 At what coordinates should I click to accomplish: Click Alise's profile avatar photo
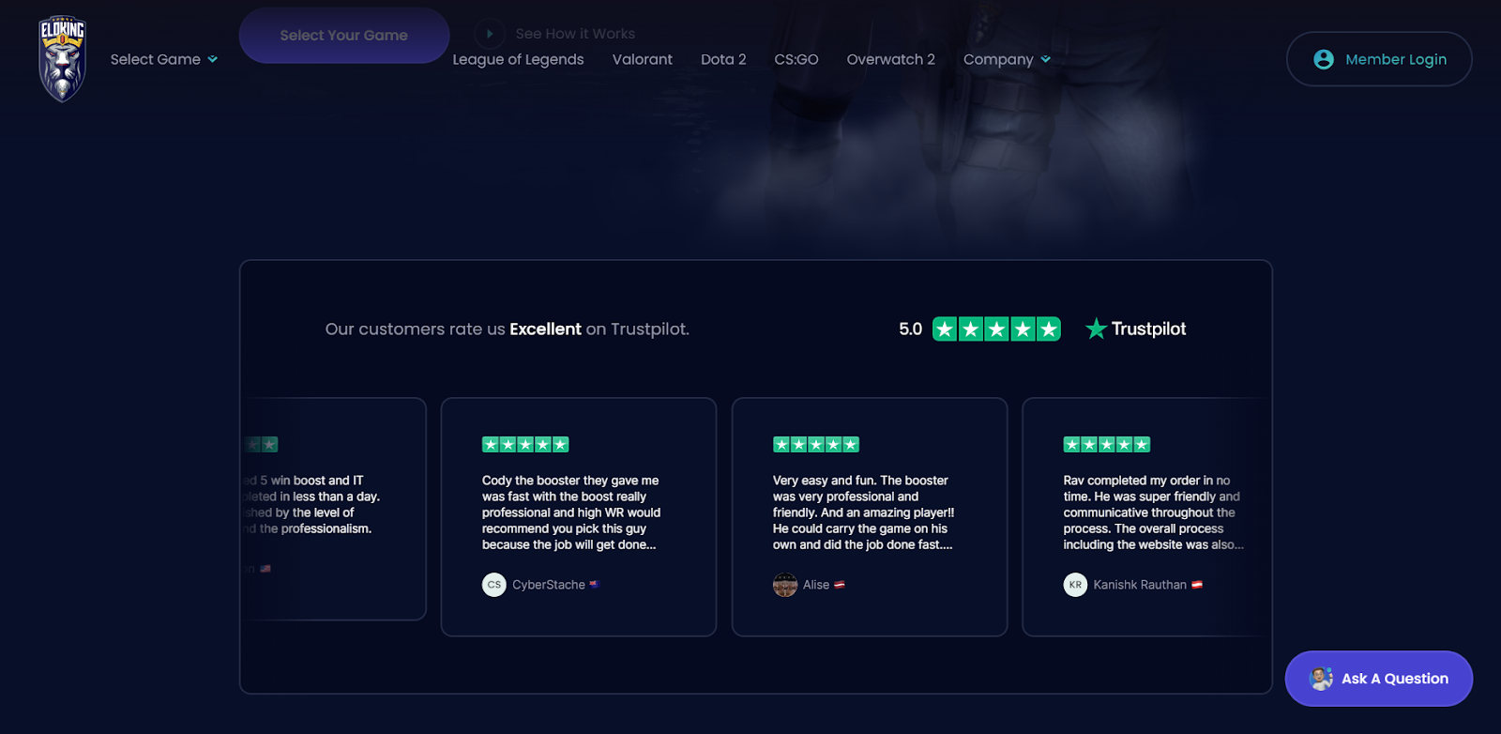(785, 585)
